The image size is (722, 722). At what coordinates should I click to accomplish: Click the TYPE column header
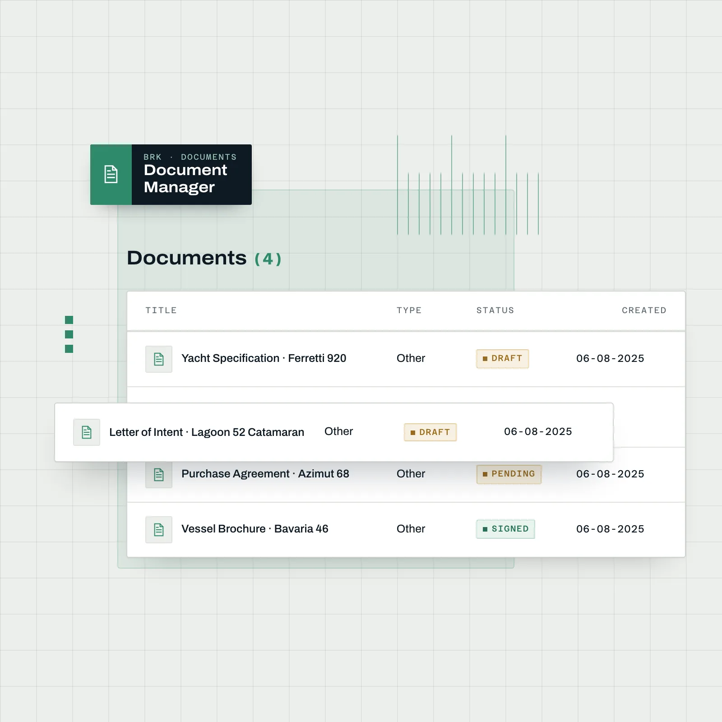409,310
